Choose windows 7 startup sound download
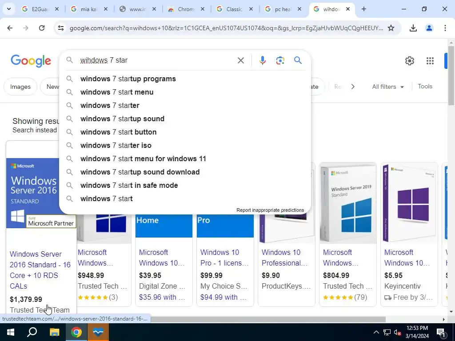The width and height of the screenshot is (455, 341). 185,172
